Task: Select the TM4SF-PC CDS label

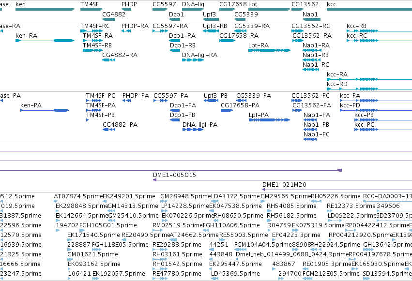Action: coord(101,96)
